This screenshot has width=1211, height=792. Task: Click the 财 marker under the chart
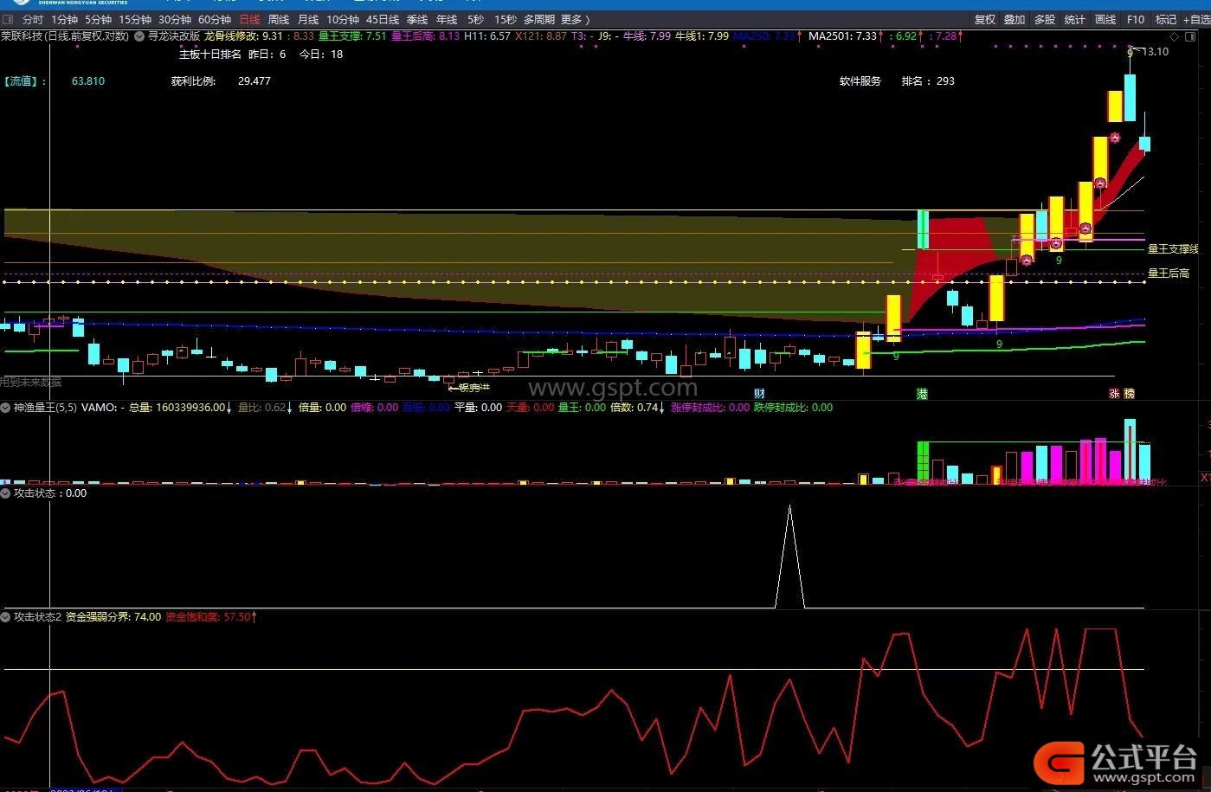pyautogui.click(x=759, y=393)
